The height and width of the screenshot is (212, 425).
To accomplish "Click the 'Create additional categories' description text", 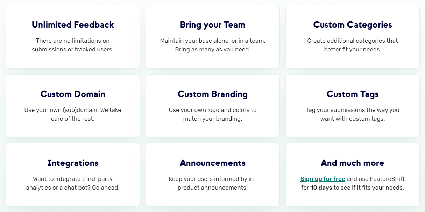I will pos(353,45).
